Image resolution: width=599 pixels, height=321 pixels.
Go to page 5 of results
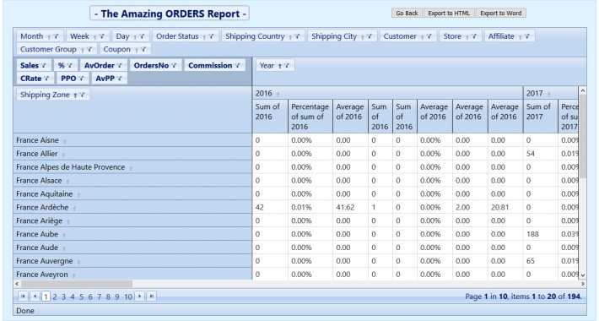(x=81, y=297)
